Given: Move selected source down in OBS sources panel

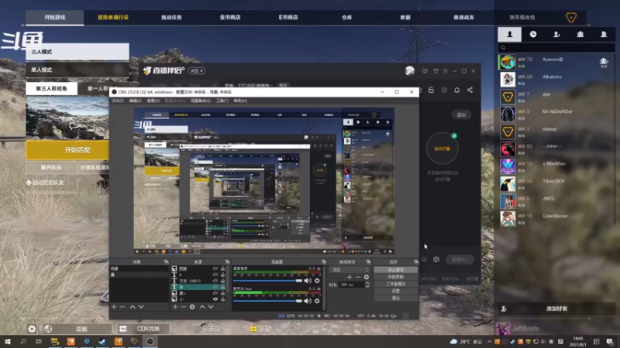Looking at the screenshot, I should 211,306.
